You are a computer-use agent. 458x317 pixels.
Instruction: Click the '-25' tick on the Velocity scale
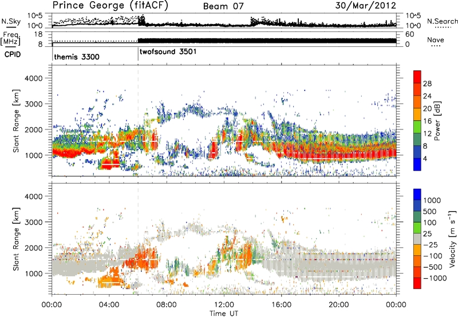431,244
